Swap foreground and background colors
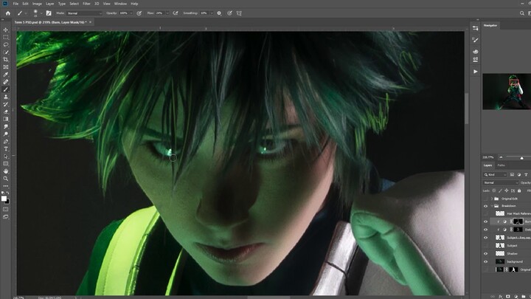Viewport: 531px width, 299px height. pyautogui.click(x=8, y=193)
